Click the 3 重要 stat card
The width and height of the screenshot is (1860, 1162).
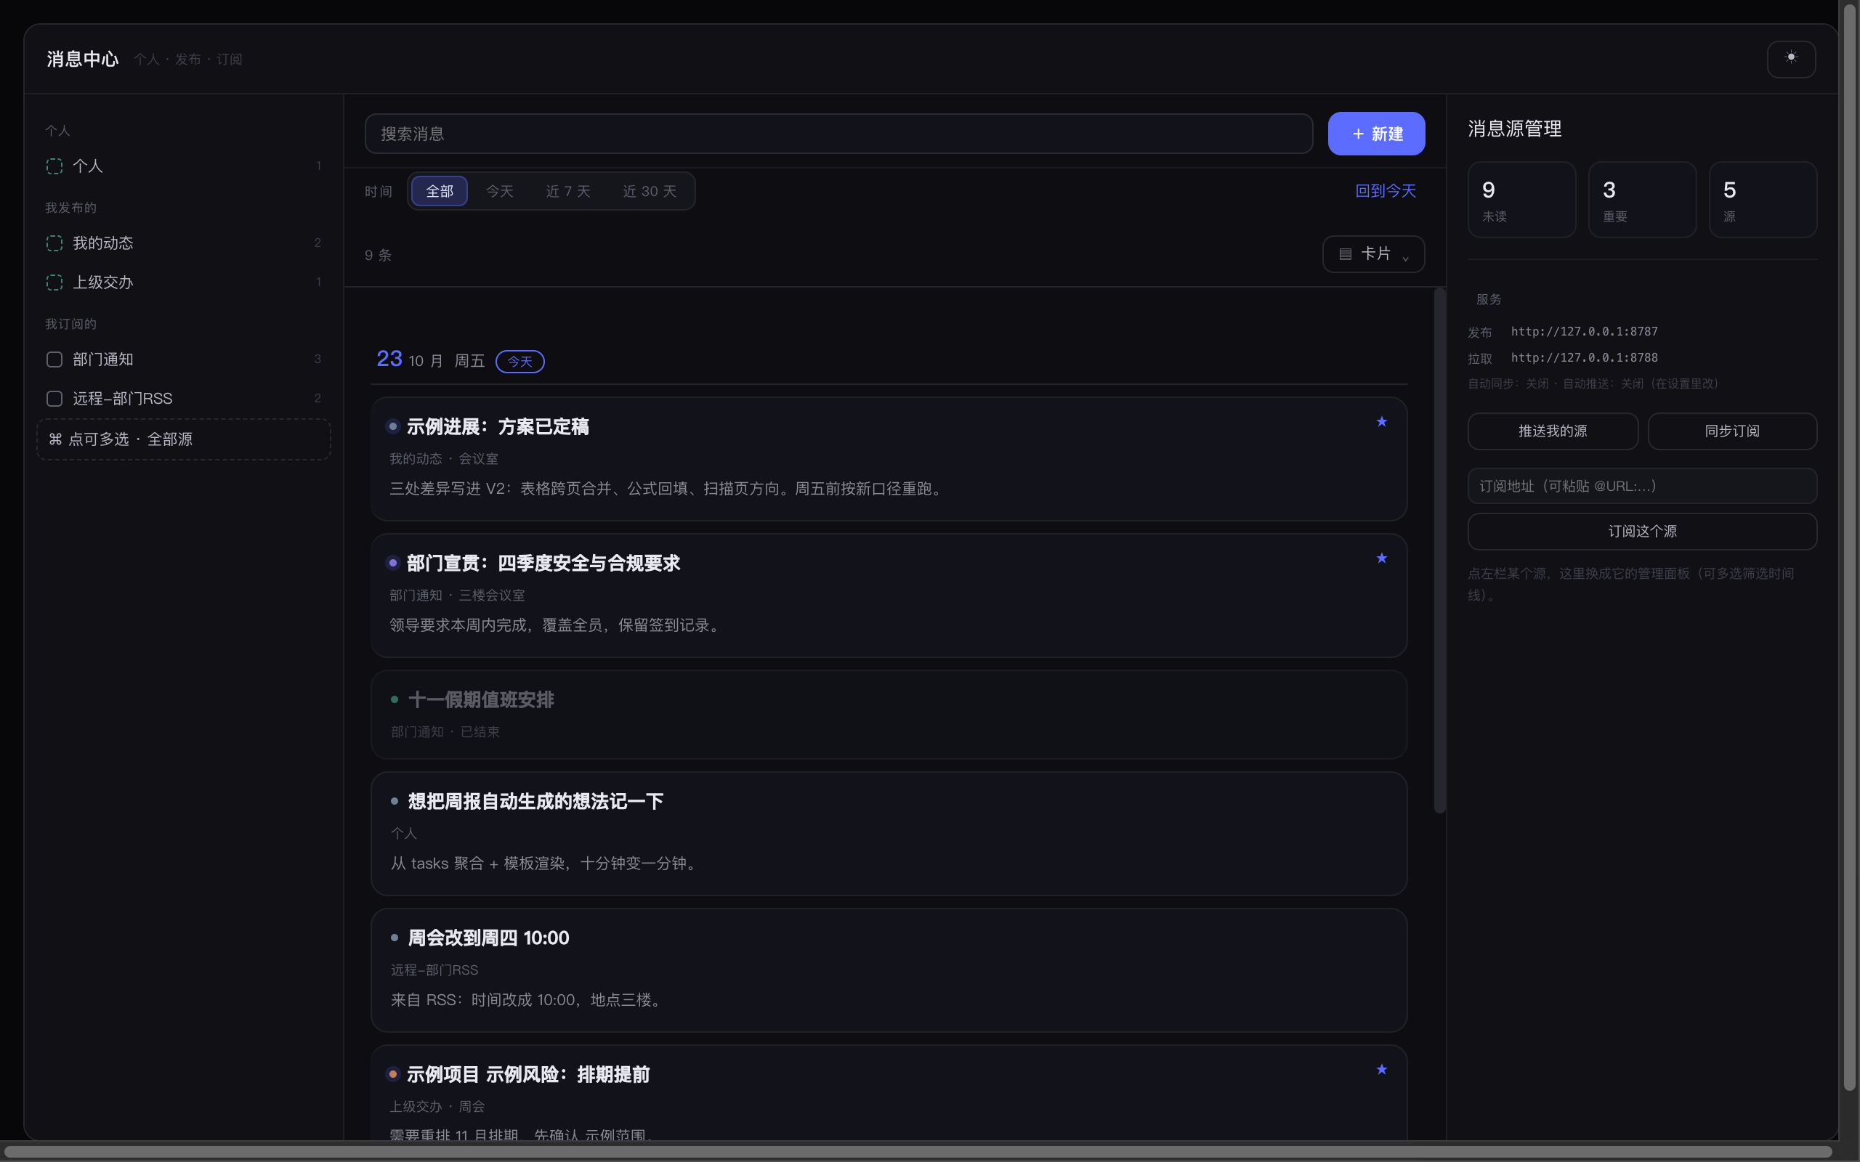pos(1642,200)
